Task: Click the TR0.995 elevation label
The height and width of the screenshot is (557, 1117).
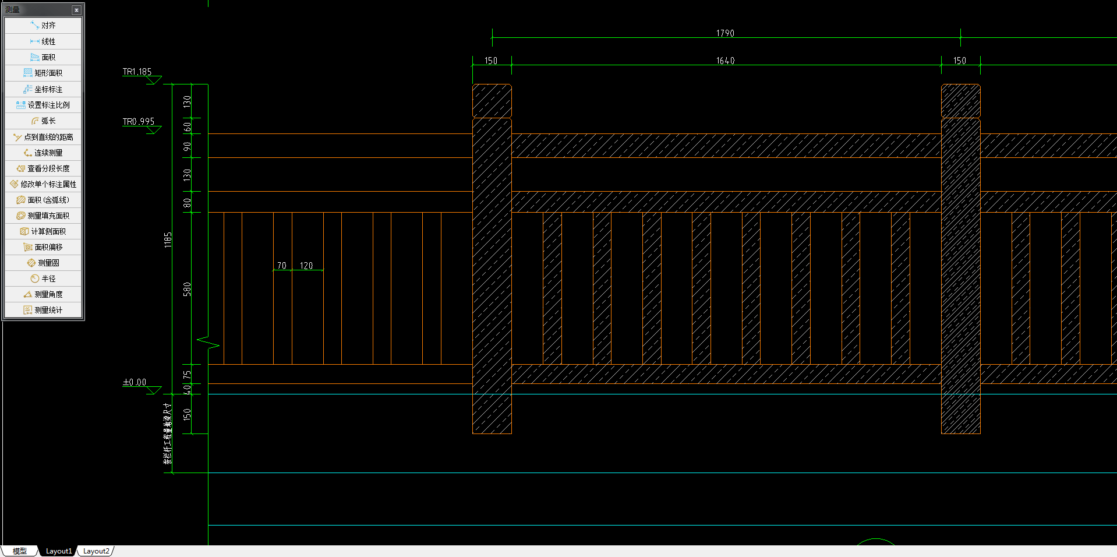Action: (x=139, y=121)
